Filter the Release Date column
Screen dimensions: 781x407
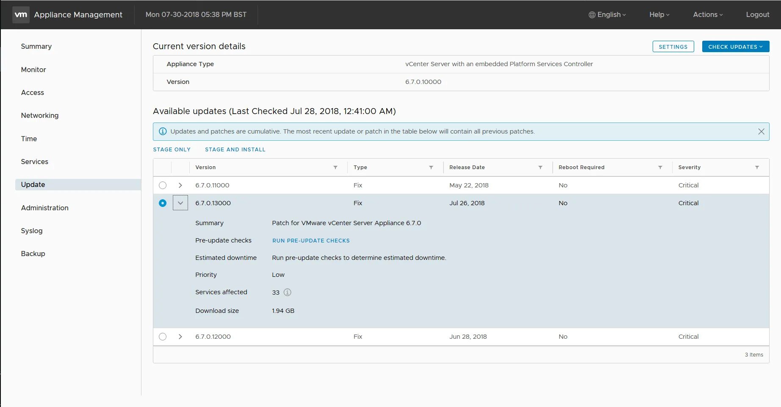(x=540, y=167)
